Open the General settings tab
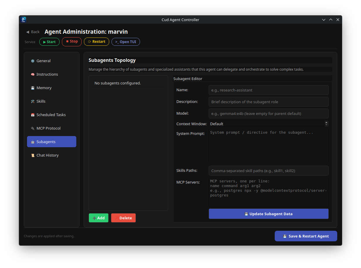The height and width of the screenshot is (268, 361). click(52, 61)
